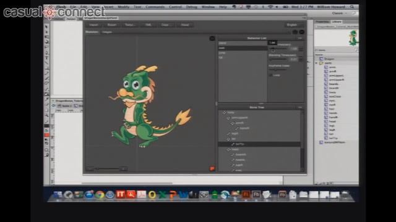Select the 'stand' behavior in Behavior List
The width and height of the screenshot is (396, 222).
click(243, 43)
